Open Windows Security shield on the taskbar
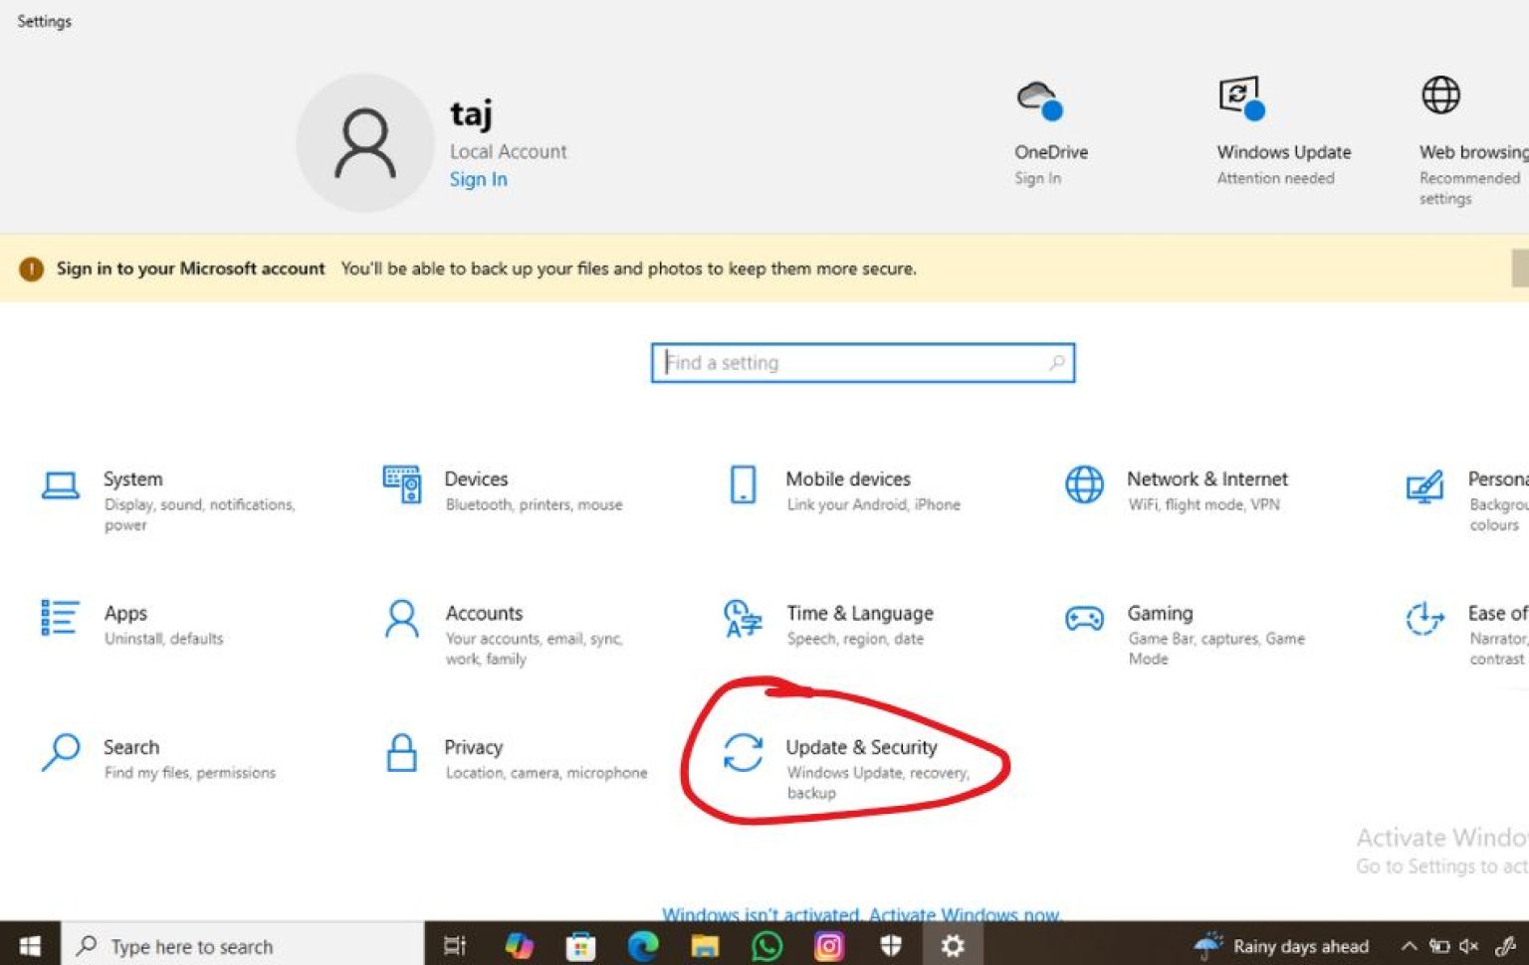 click(891, 945)
